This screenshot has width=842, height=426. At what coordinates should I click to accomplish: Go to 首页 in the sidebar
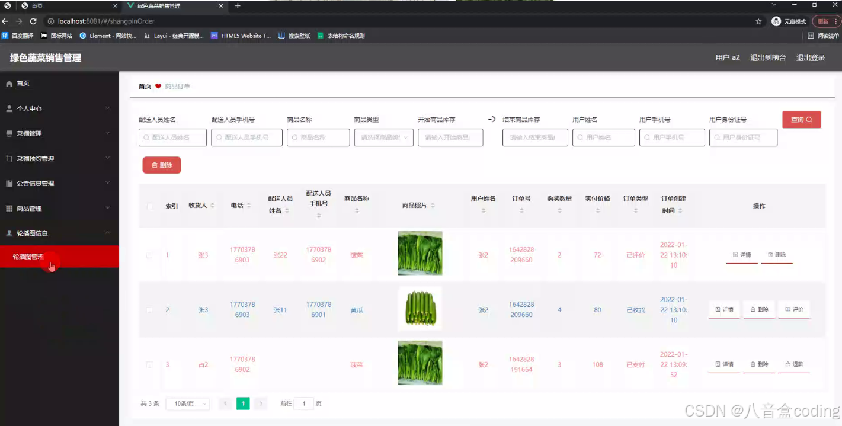pos(59,84)
